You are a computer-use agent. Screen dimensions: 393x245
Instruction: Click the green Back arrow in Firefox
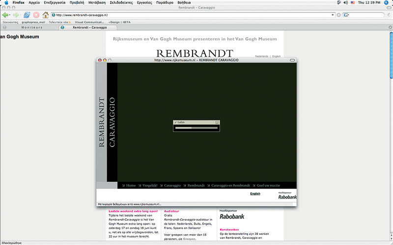(x=5, y=15)
